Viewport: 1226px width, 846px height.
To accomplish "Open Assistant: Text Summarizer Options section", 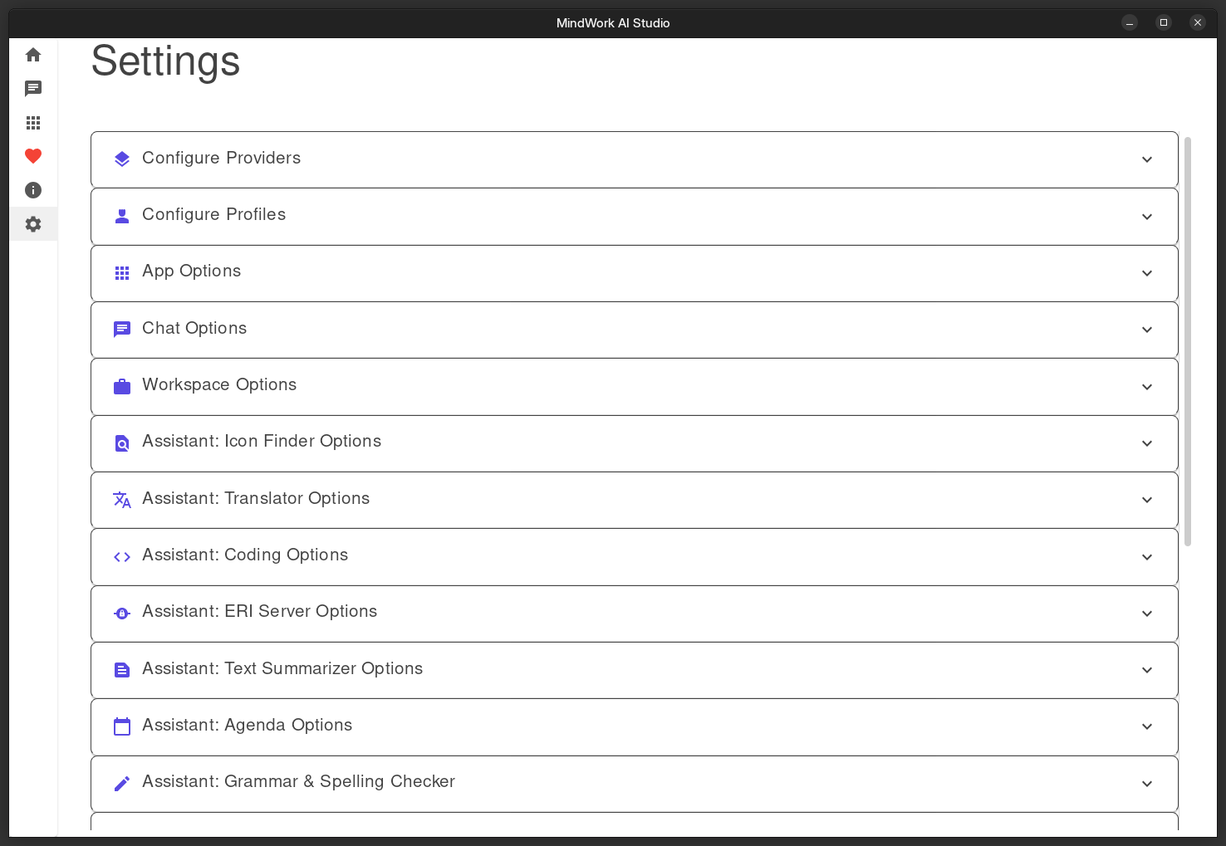I will tap(282, 669).
